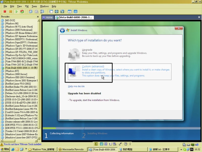Click the CH language bar indicator
Viewport: 202px width, 152px height.
point(96,144)
